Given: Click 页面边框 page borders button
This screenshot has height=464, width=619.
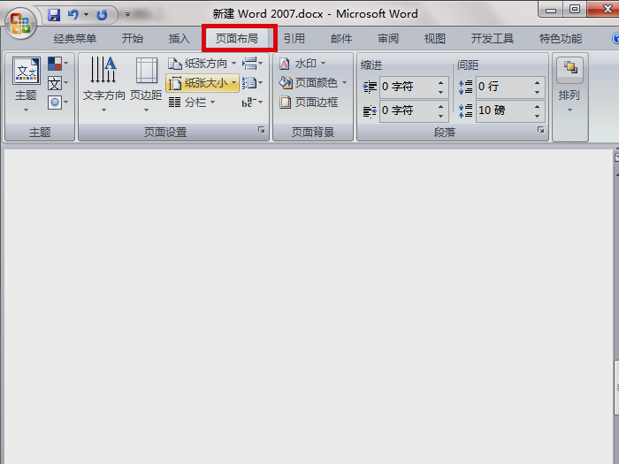Looking at the screenshot, I should (309, 103).
